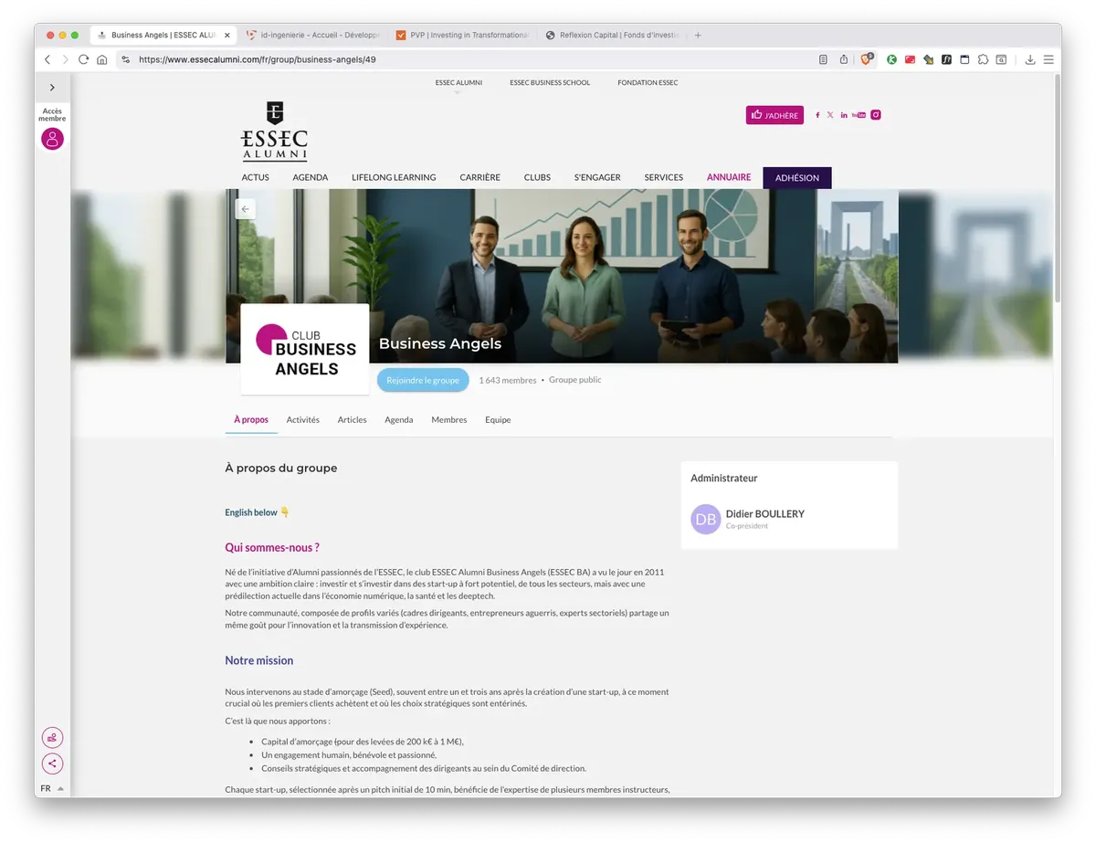Open the ANNUAIRE menu item
Viewport: 1096px width, 843px height.
729,177
